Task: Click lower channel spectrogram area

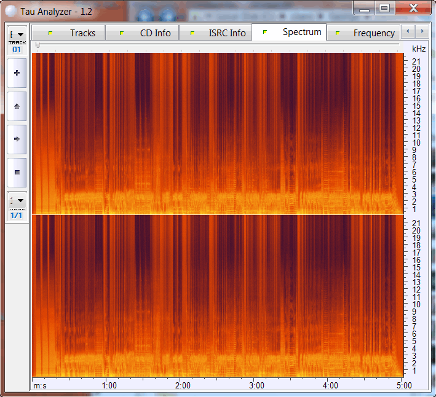Action: [x=215, y=295]
